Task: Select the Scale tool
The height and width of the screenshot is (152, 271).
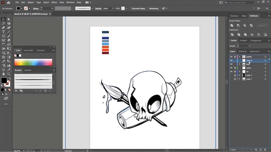Action: pyautogui.click(x=9, y=44)
